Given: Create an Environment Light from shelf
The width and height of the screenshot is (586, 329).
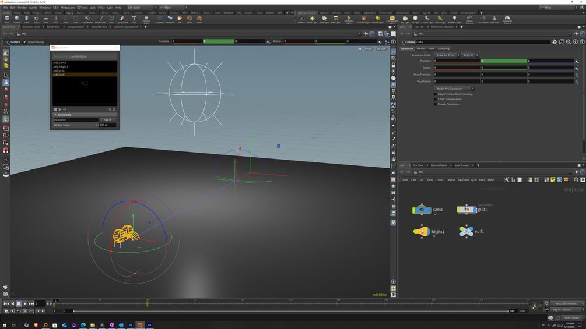Looking at the screenshot, I should pyautogui.click(x=392, y=19).
